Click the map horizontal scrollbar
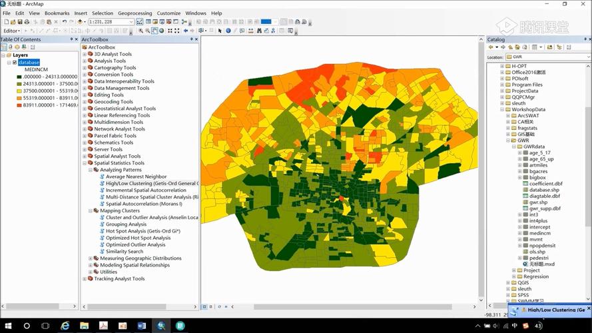 coord(353,306)
